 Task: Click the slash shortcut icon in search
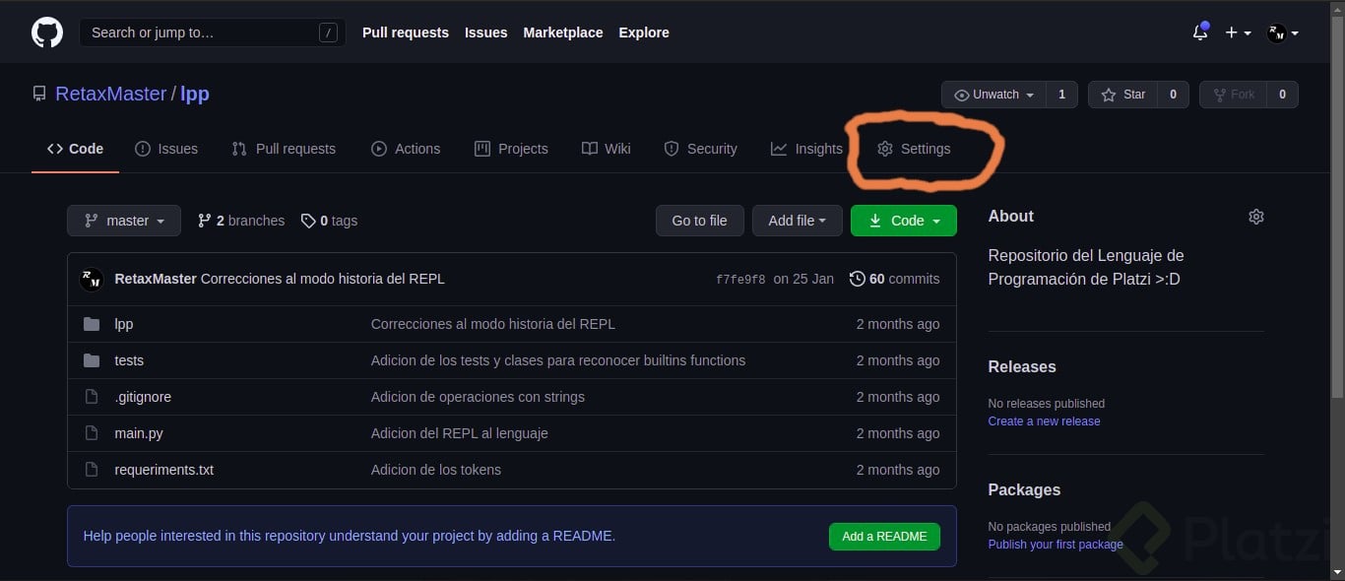tap(328, 32)
